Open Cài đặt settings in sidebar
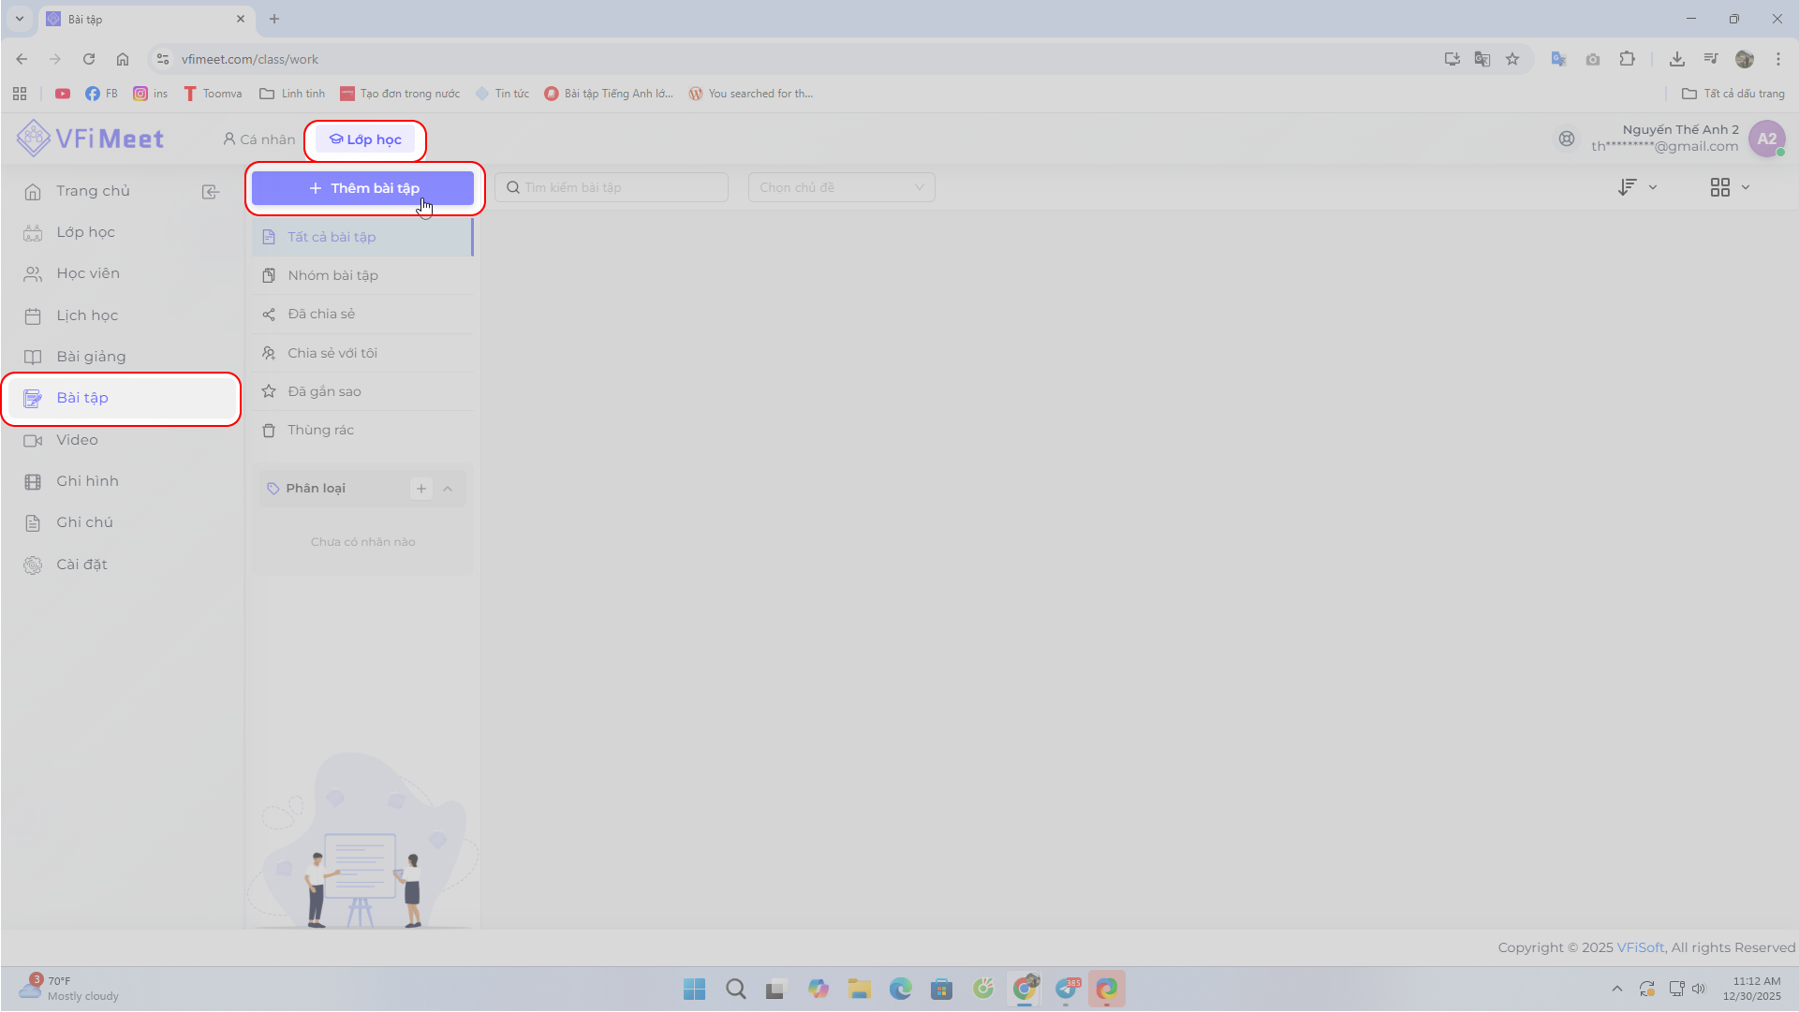Screen dimensions: 1799x1012 81,565
